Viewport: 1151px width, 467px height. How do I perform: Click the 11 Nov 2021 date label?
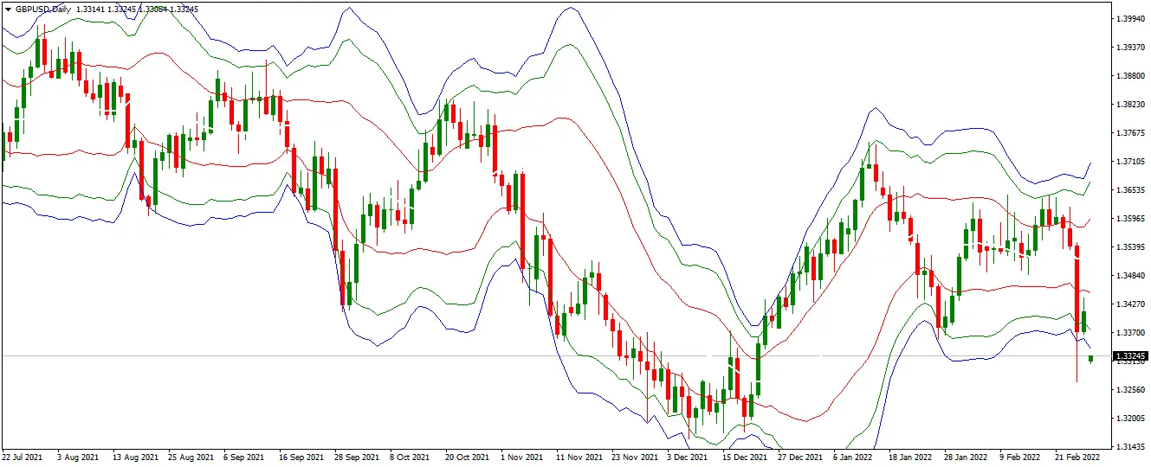point(578,457)
